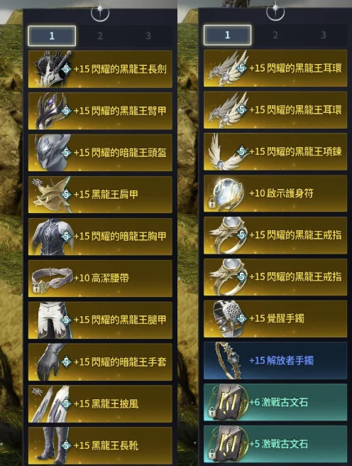Image resolution: width=352 pixels, height=466 pixels.
Task: Select preset tab 1 in right panel
Action: [227, 35]
